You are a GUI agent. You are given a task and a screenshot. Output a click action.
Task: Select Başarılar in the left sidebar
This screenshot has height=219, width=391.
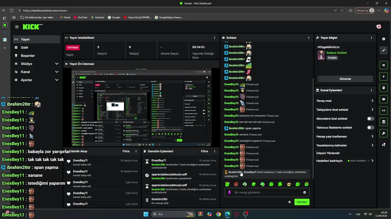click(x=36, y=56)
